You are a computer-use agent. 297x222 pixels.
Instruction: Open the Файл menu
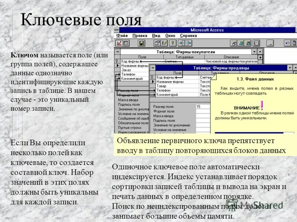pos(122,36)
